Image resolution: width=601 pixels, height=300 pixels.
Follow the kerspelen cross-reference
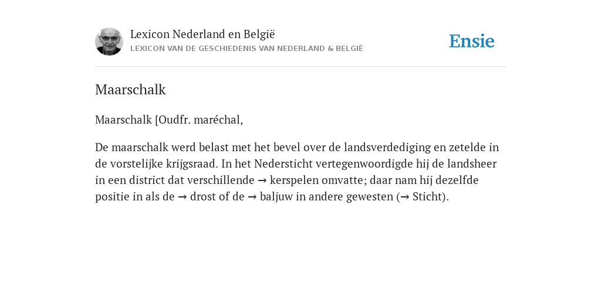click(x=295, y=180)
